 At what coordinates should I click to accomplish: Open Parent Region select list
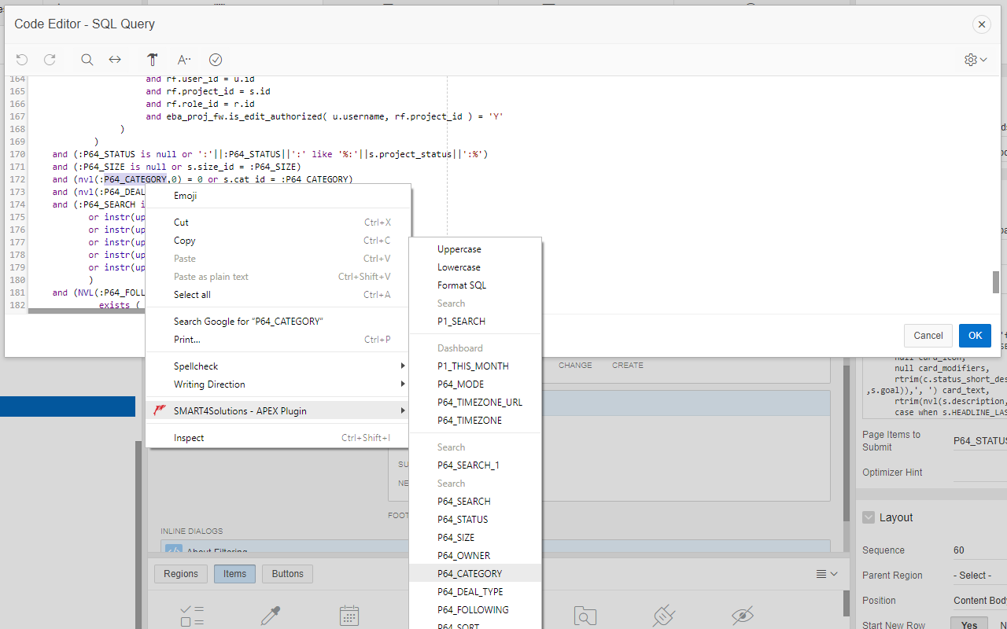[x=979, y=576]
